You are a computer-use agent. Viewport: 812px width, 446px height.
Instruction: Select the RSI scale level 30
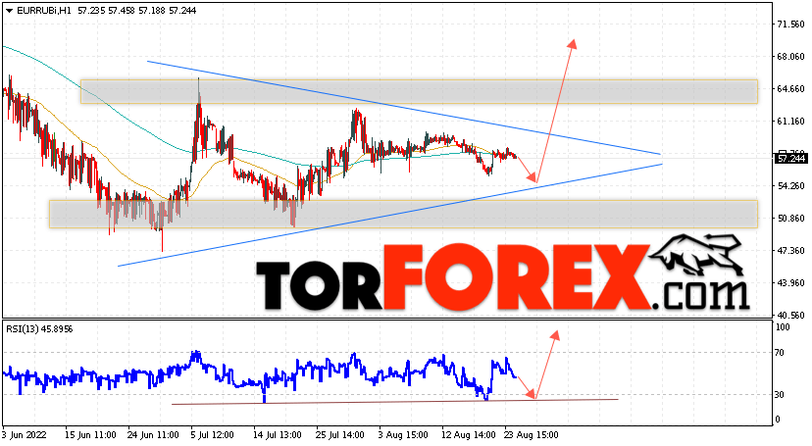tap(780, 395)
